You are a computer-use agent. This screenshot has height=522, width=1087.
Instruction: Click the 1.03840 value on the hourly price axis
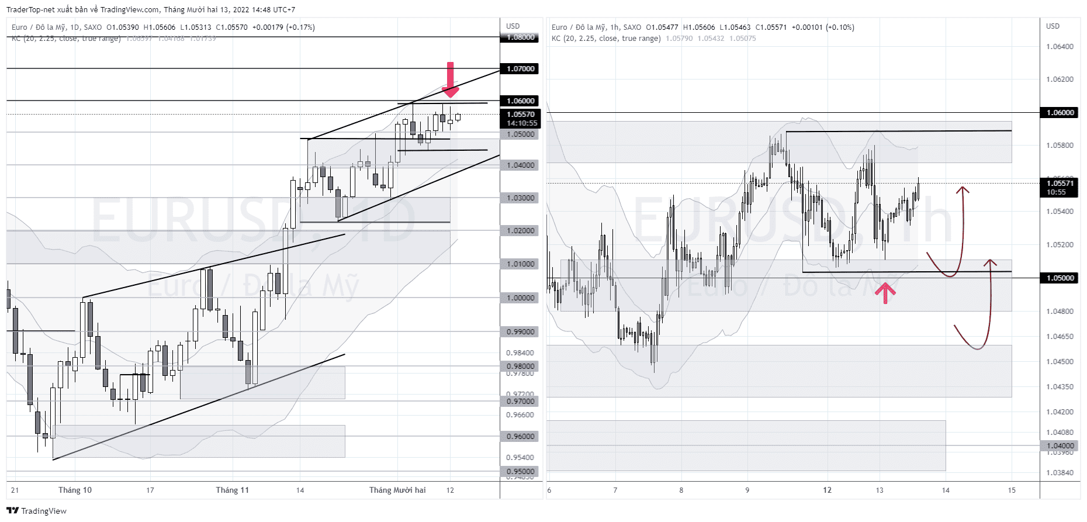pos(1060,473)
